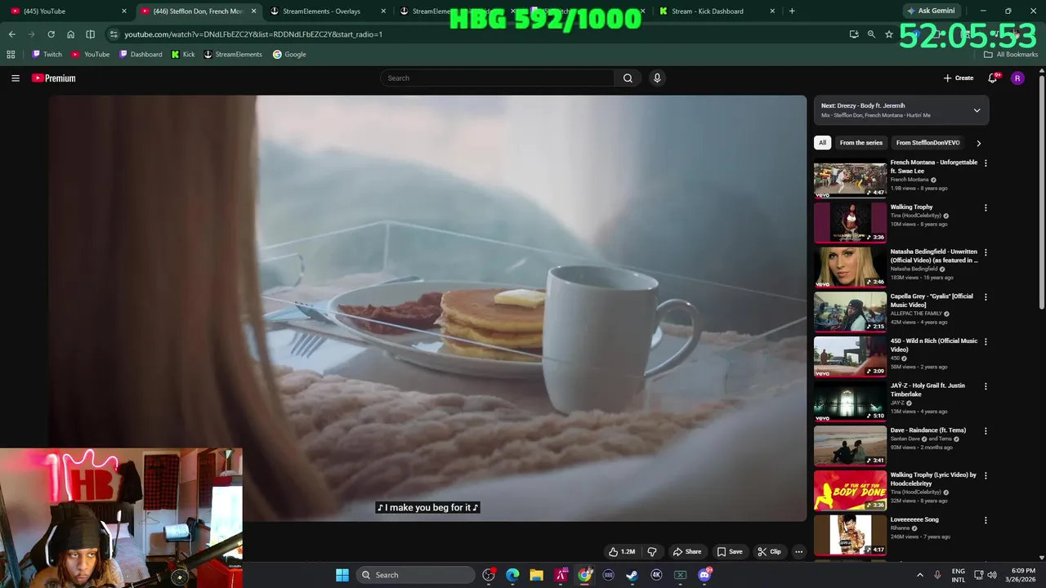Go to the YouTube Premium home logo

click(x=54, y=78)
